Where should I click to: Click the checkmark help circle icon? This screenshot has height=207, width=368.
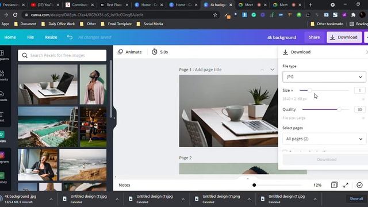pyautogui.click(x=359, y=185)
